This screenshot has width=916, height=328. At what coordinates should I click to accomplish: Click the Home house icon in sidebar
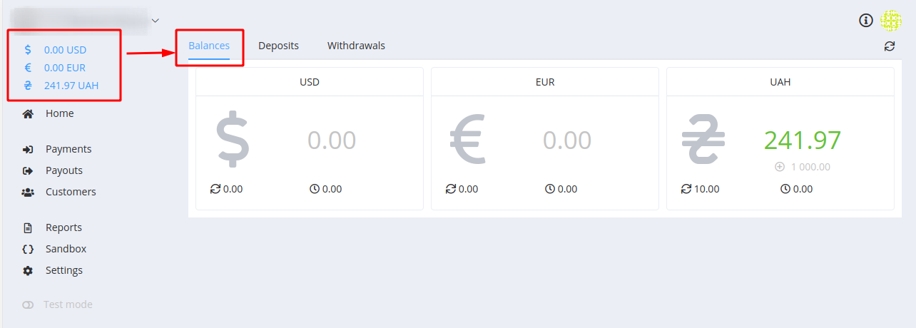pos(28,113)
